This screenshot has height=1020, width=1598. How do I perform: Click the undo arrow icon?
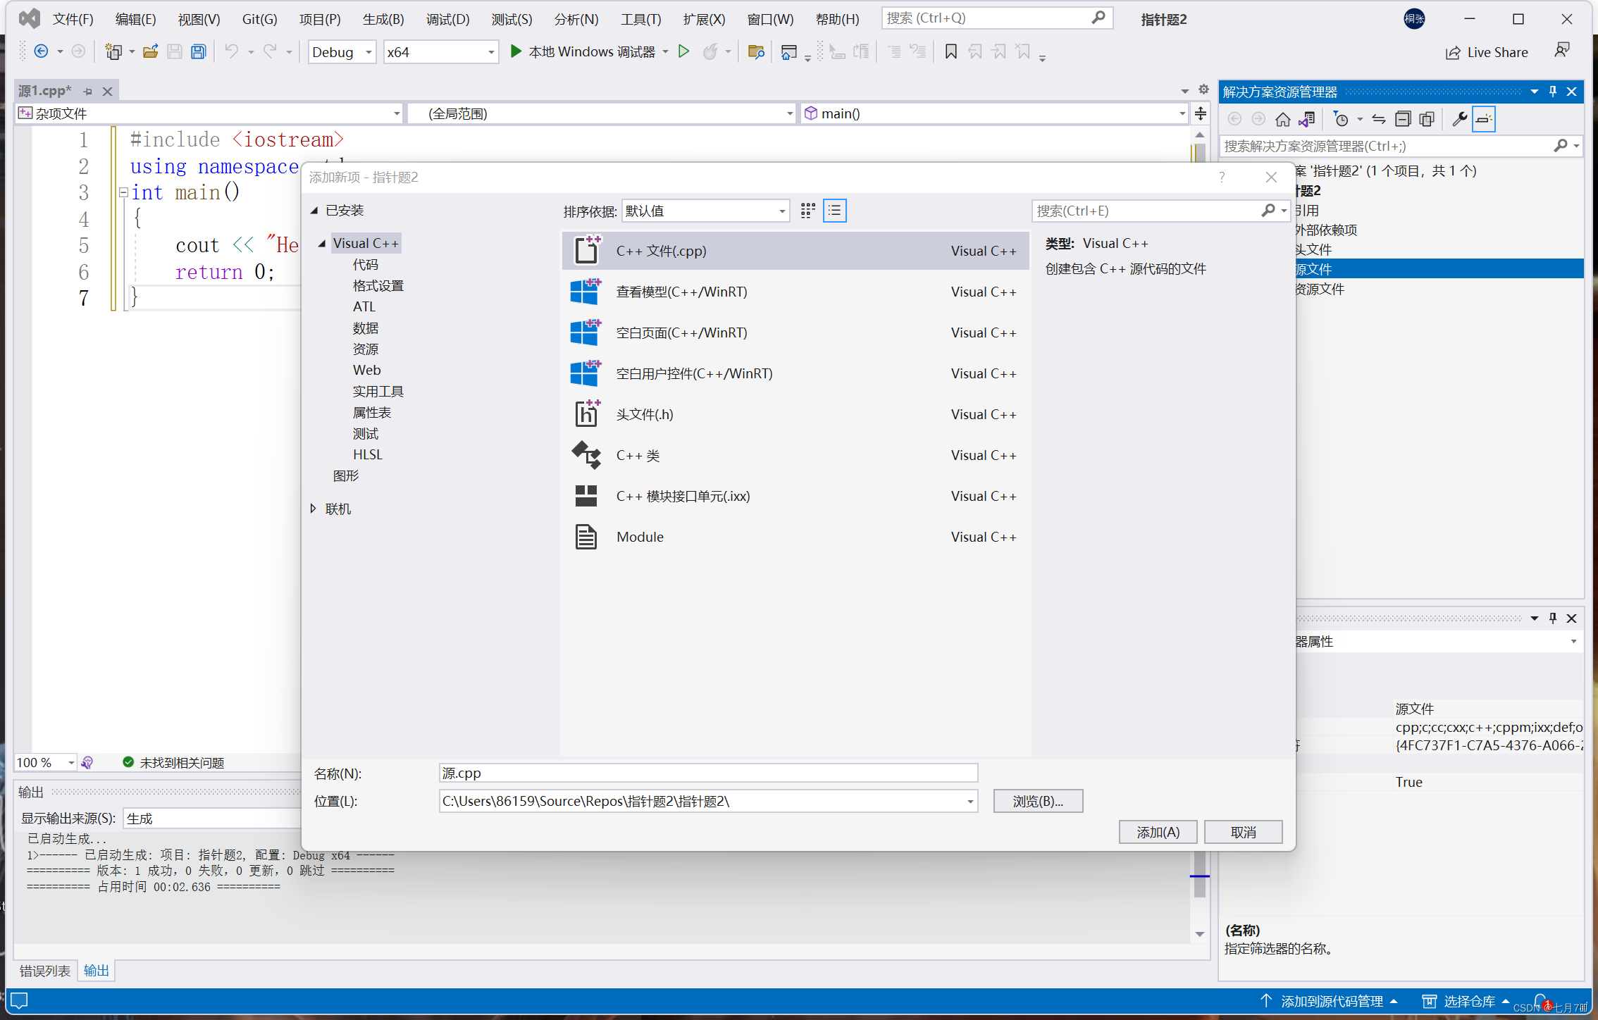(x=231, y=51)
